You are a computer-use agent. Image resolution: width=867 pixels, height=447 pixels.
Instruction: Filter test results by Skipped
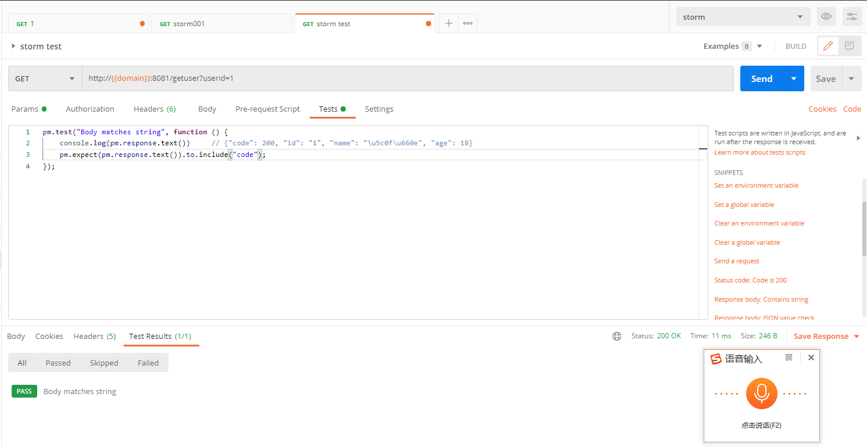point(104,363)
